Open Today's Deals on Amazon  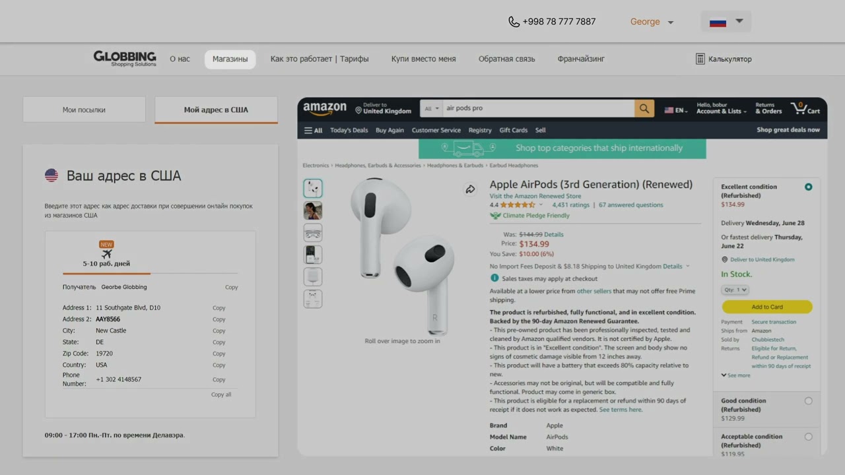(349, 130)
